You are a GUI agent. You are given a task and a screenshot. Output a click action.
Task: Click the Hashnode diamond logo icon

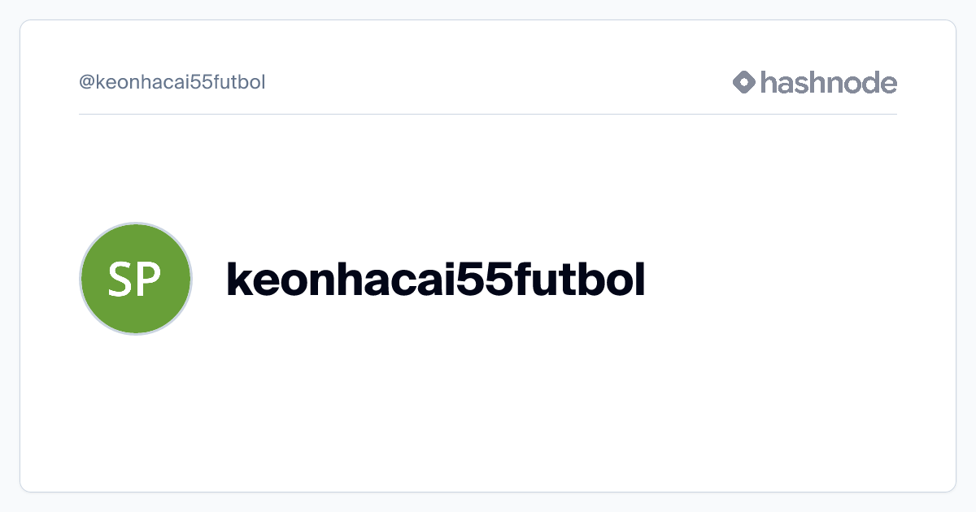(x=744, y=82)
